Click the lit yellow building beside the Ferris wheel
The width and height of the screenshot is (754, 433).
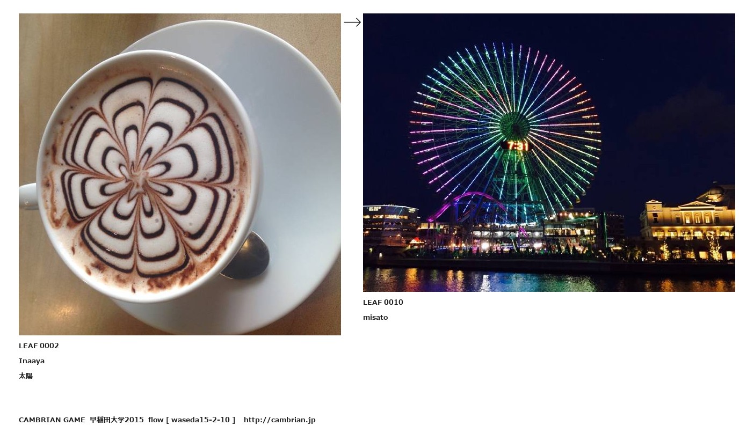(688, 223)
